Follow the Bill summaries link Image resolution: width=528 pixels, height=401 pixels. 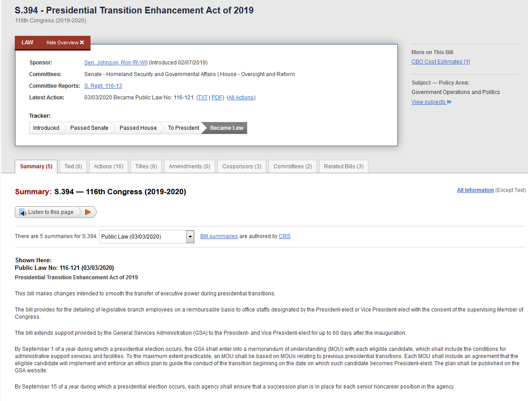pos(219,236)
